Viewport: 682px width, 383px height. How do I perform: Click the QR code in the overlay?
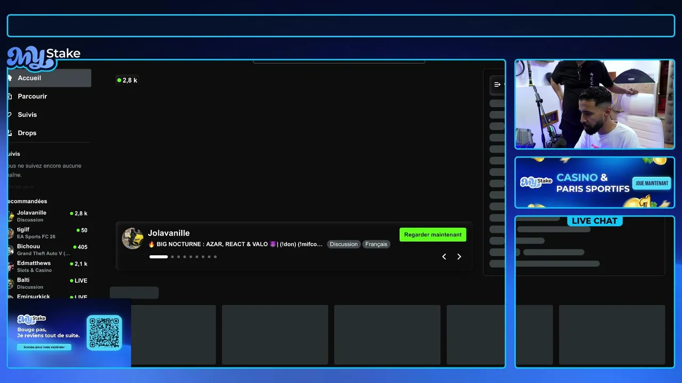pyautogui.click(x=104, y=332)
